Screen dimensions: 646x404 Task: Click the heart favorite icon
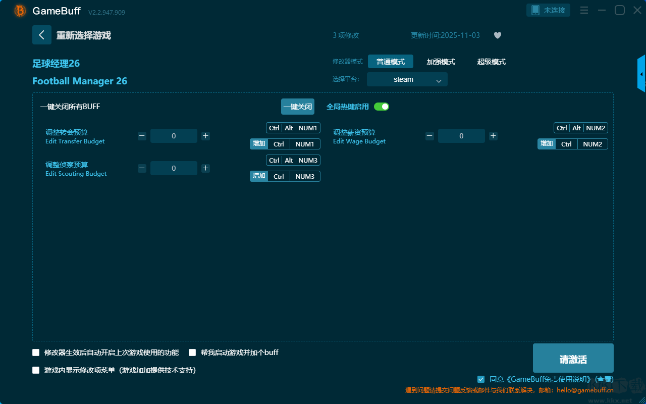click(497, 35)
